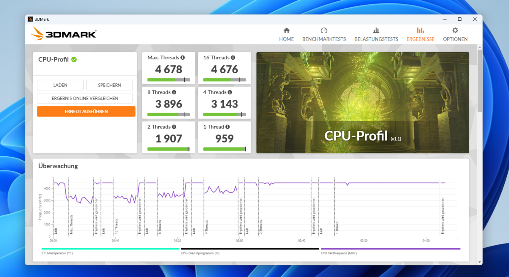Open the Benchmarktests gauge icon
Image resolution: width=509 pixels, height=277 pixels.
tap(324, 30)
